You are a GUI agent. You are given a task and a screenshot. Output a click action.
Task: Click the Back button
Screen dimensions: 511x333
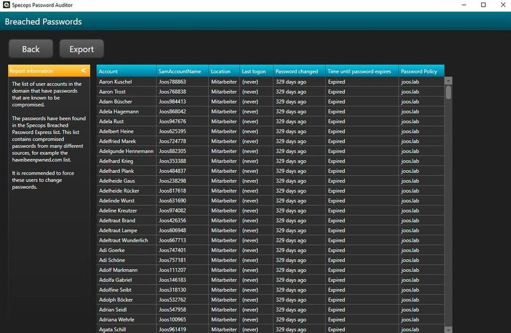pos(31,49)
